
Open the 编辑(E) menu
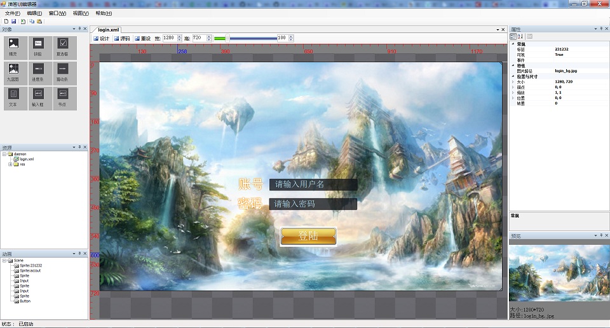34,13
